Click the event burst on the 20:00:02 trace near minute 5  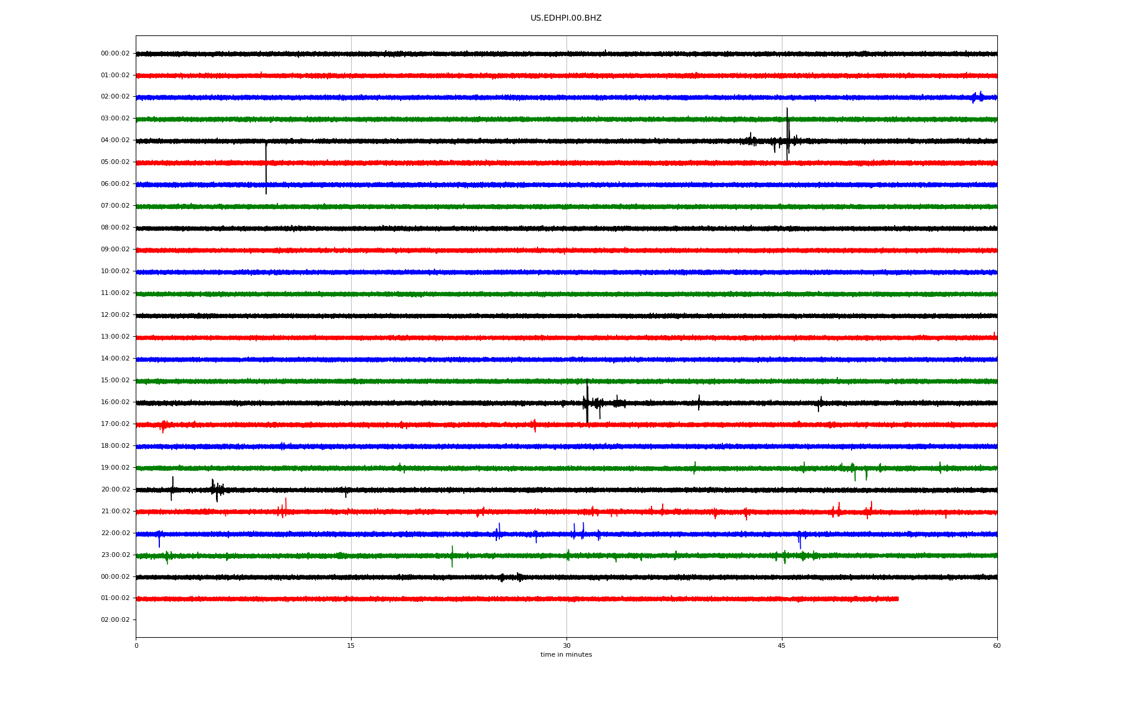[x=217, y=490]
